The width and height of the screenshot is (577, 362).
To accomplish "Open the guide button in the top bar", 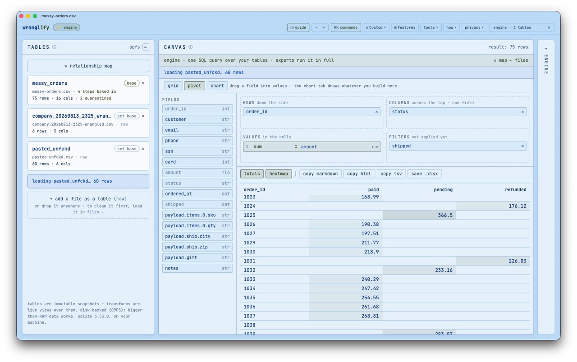I will [x=298, y=27].
